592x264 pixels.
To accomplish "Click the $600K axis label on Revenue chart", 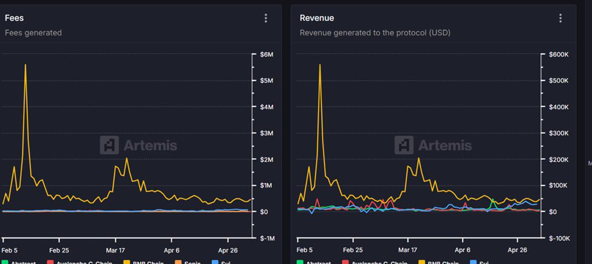I will click(559, 54).
